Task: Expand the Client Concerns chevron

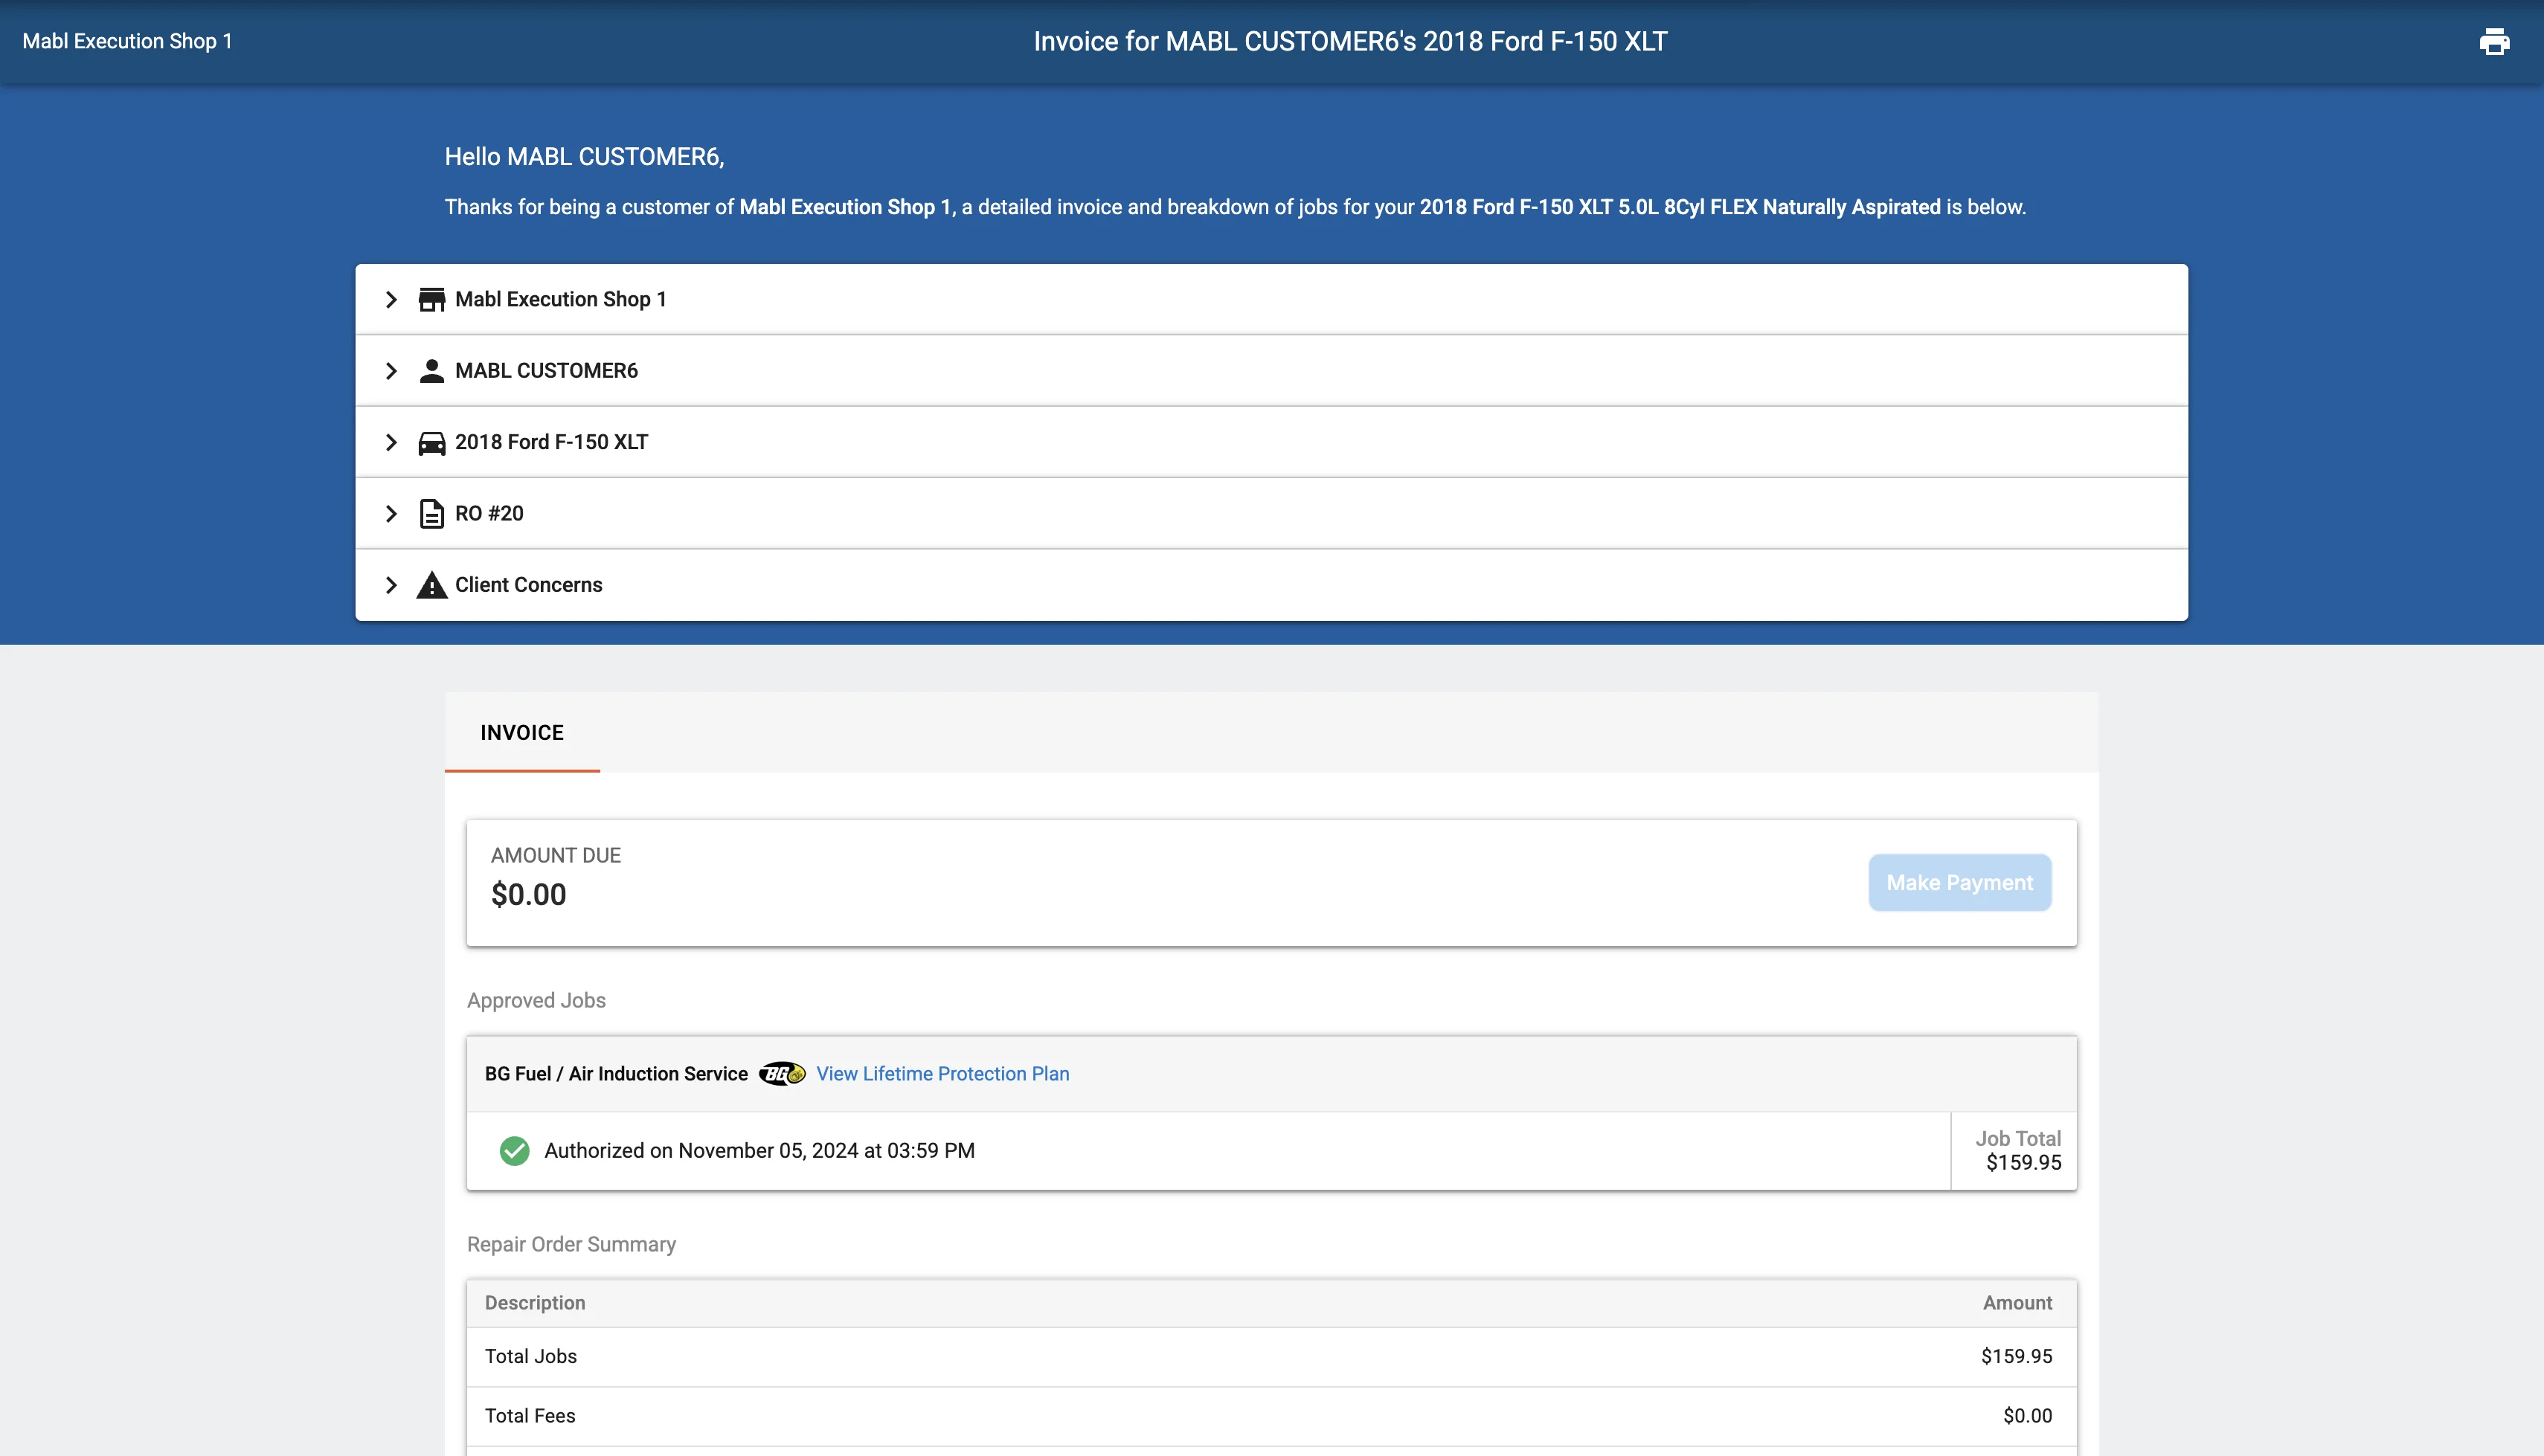Action: pyautogui.click(x=391, y=585)
